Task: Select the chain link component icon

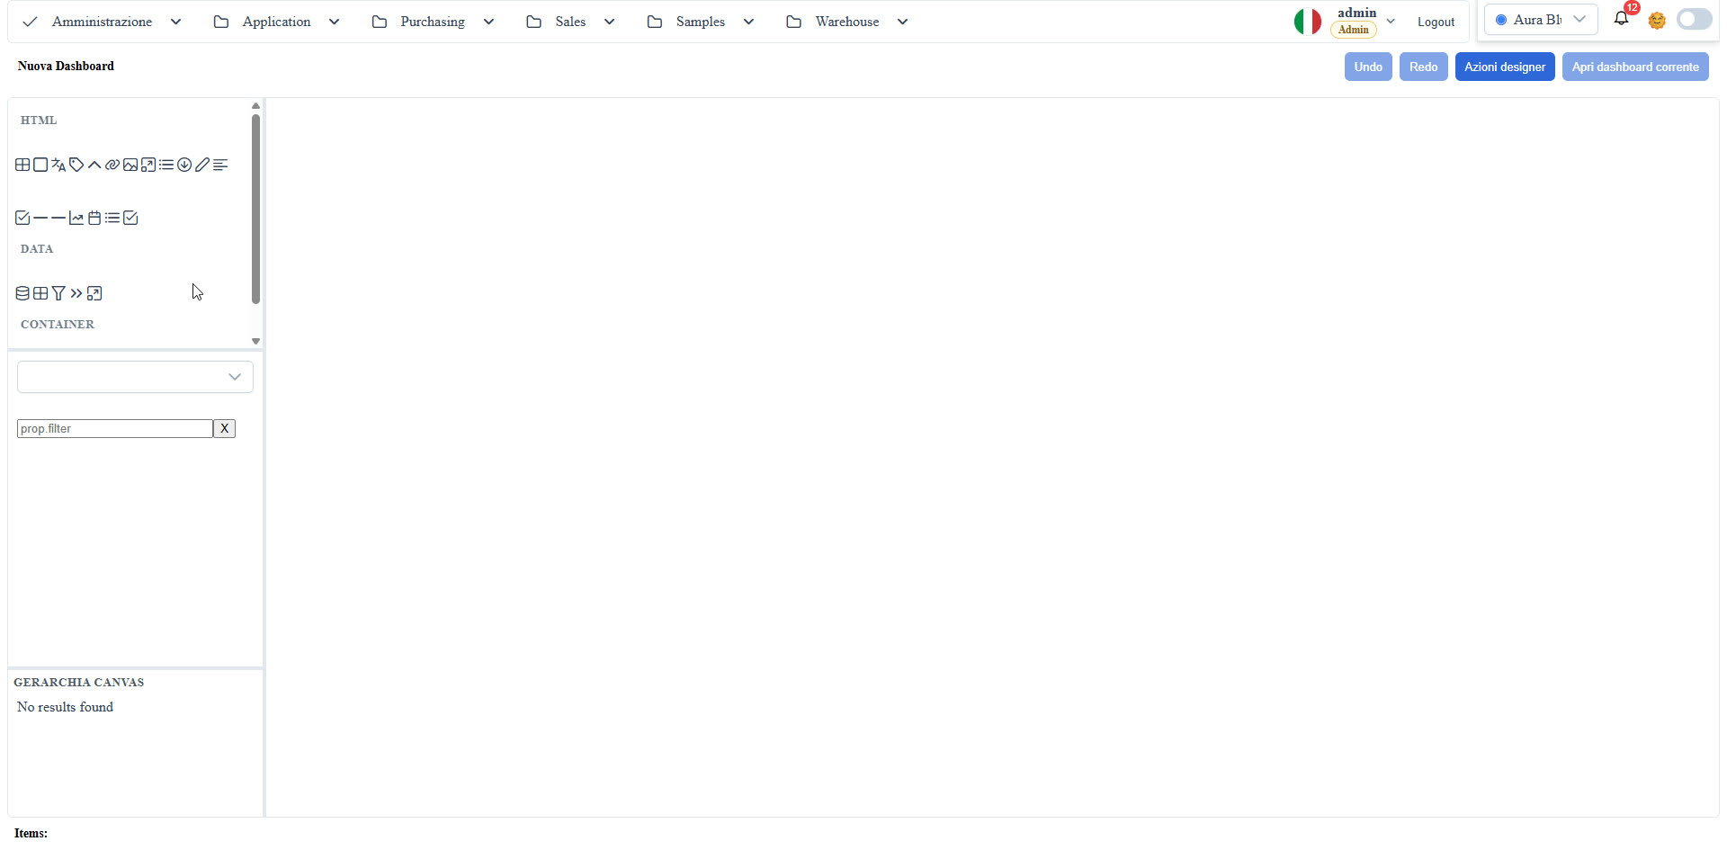Action: [112, 165]
